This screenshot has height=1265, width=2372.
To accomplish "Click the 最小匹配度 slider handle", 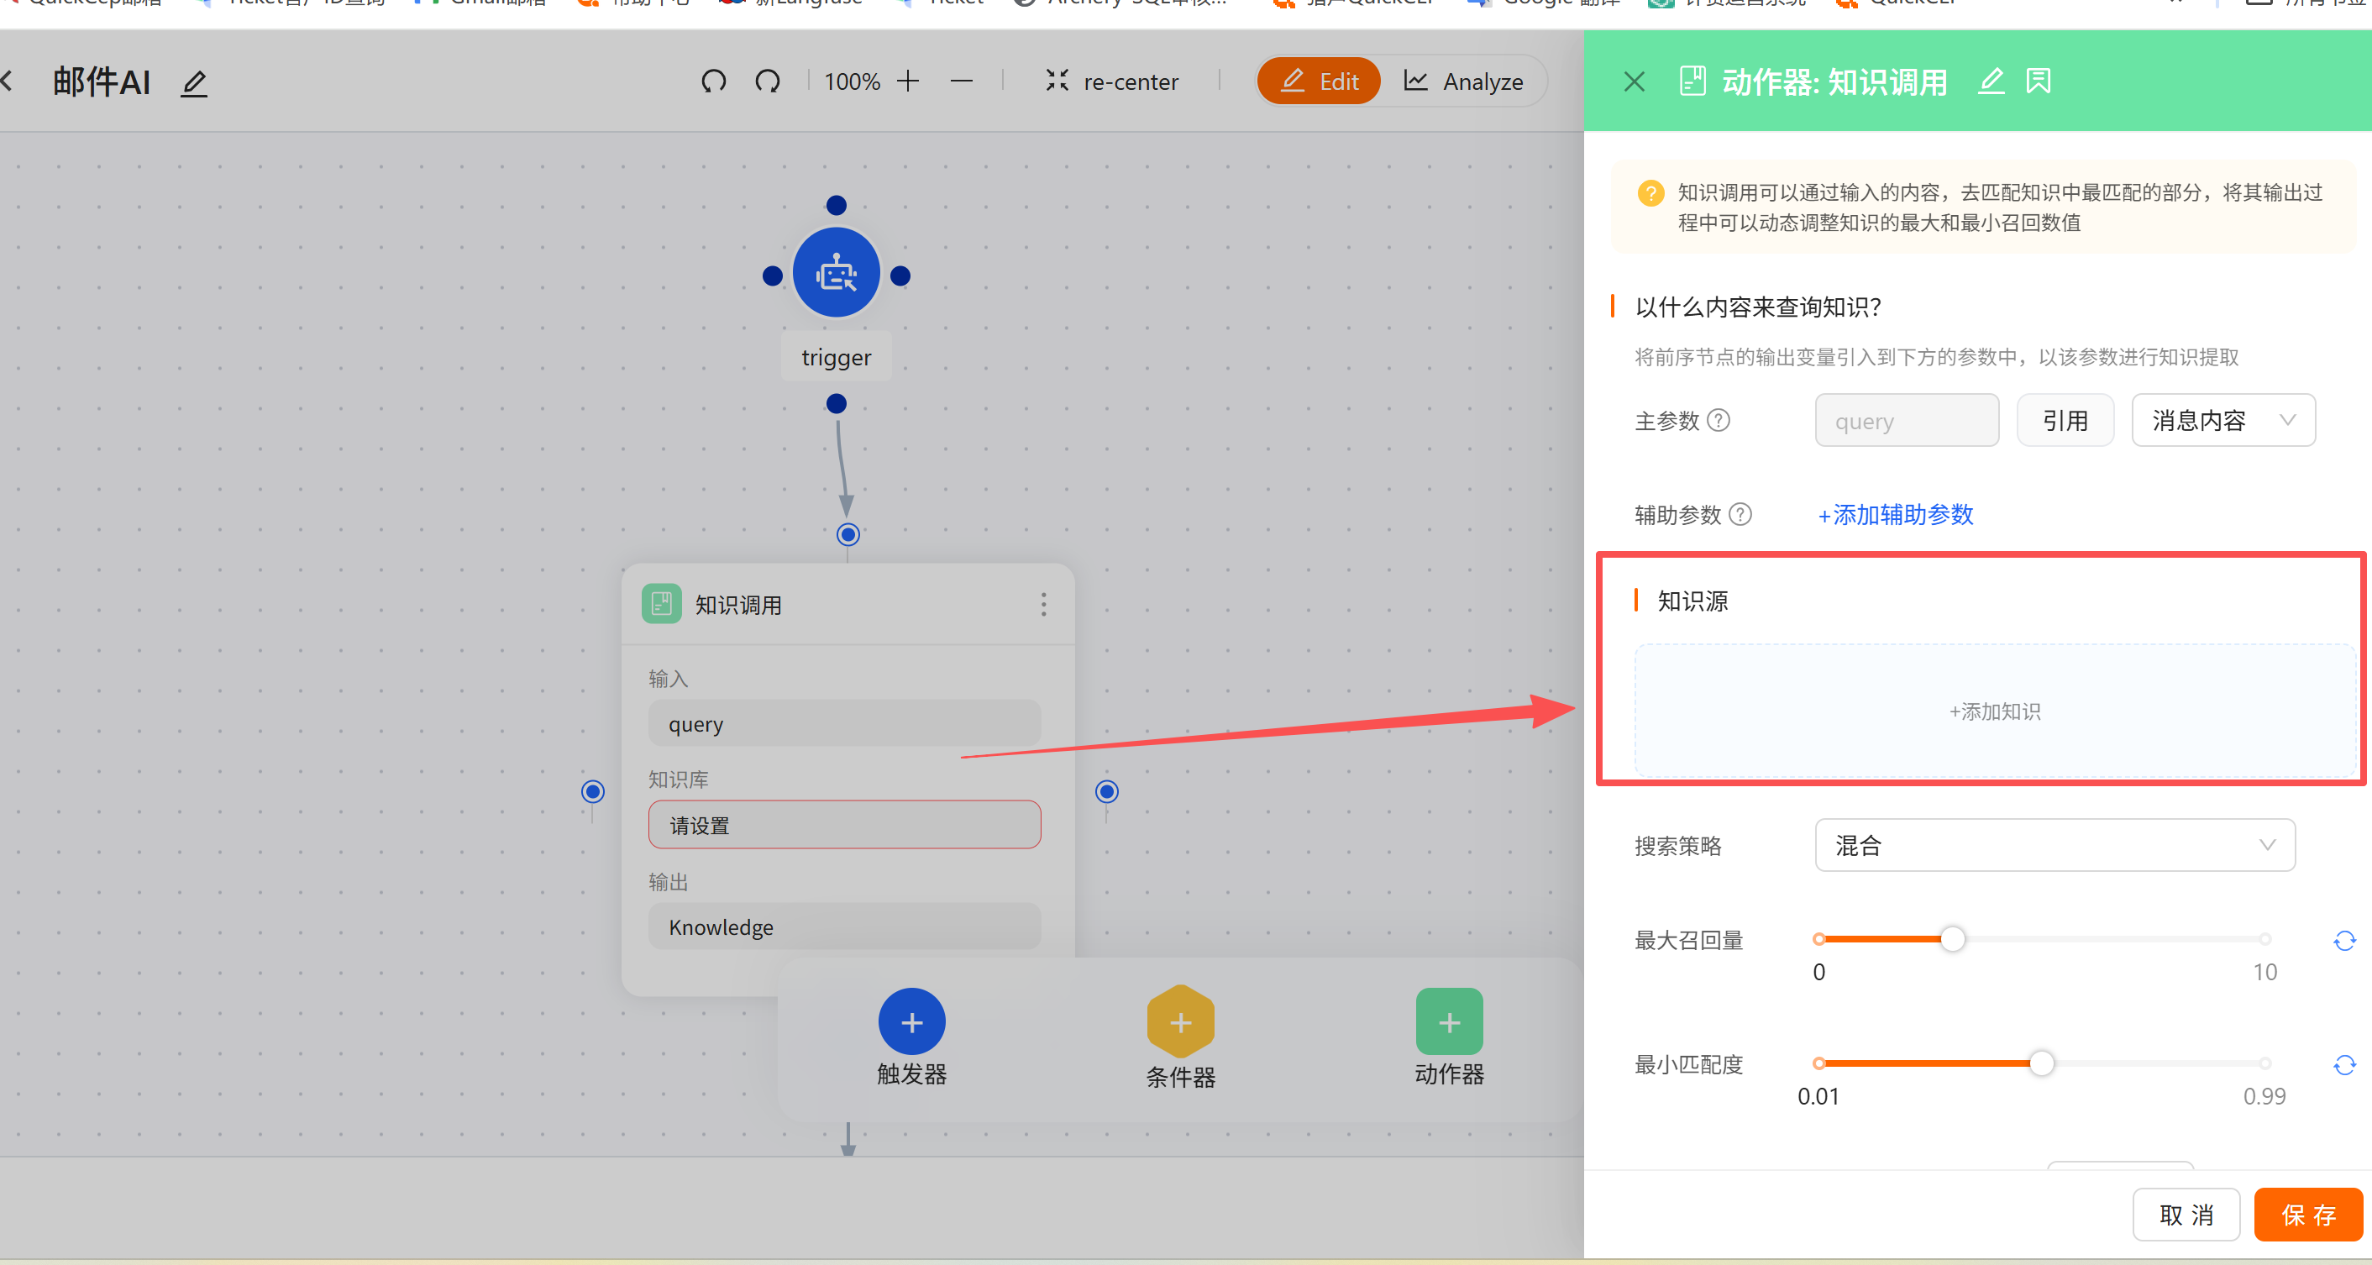I will [x=2041, y=1063].
